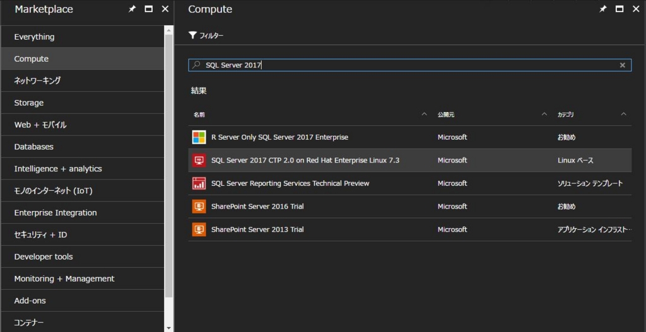Viewport: 646px width, 332px height.
Task: Open コンテナー category
Action: pyautogui.click(x=83, y=322)
